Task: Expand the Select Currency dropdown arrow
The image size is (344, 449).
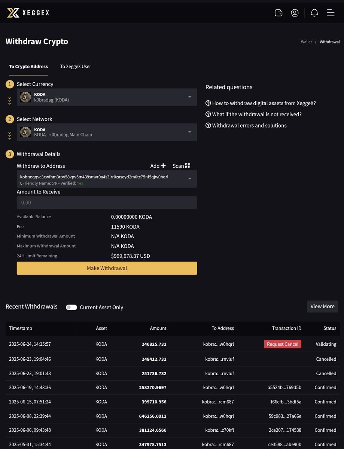Action: pos(190,97)
